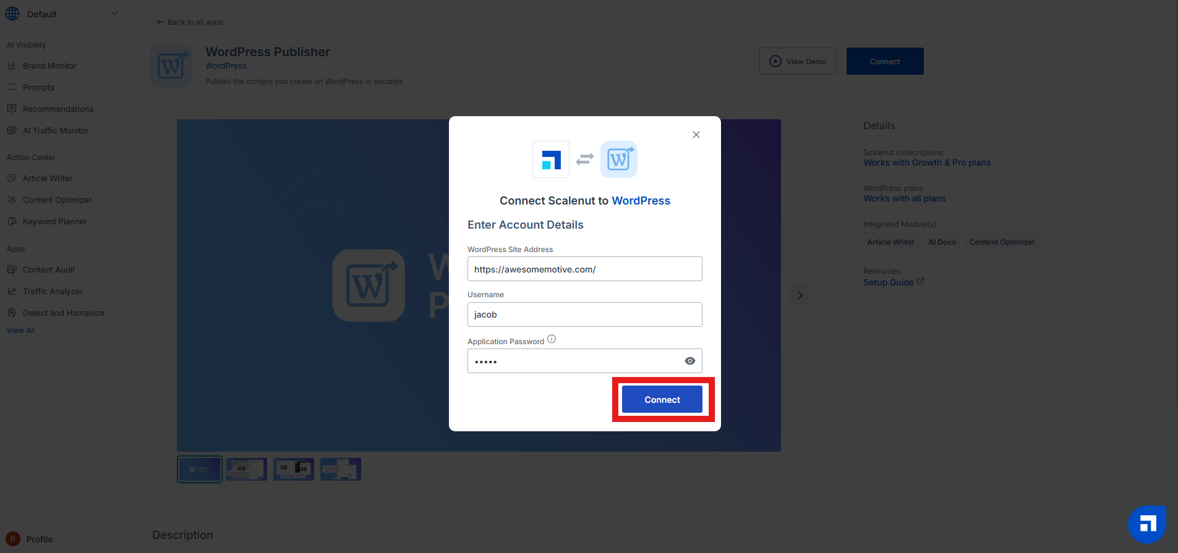
Task: Click the Brand Monitor sidebar icon
Action: (12, 65)
